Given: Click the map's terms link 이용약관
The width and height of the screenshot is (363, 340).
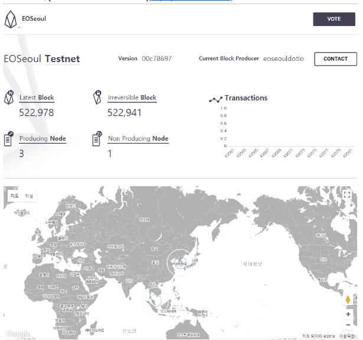Looking at the screenshot, I should click(347, 336).
